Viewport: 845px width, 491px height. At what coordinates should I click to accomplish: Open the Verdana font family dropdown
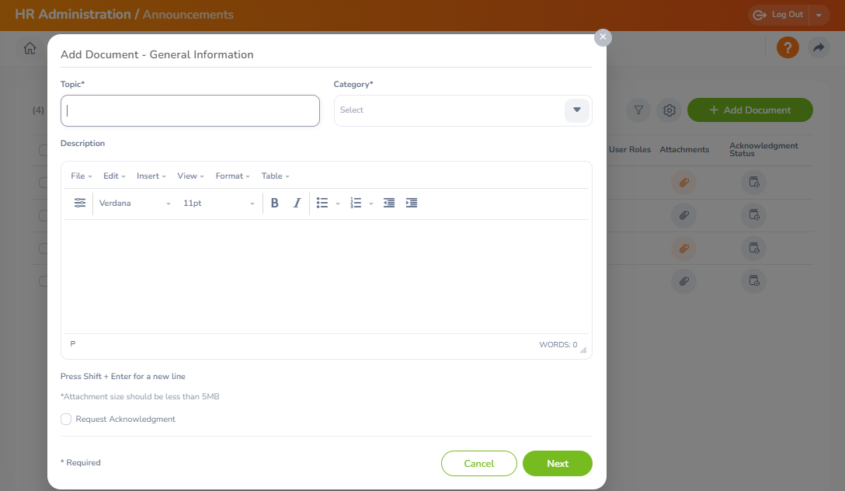(134, 203)
